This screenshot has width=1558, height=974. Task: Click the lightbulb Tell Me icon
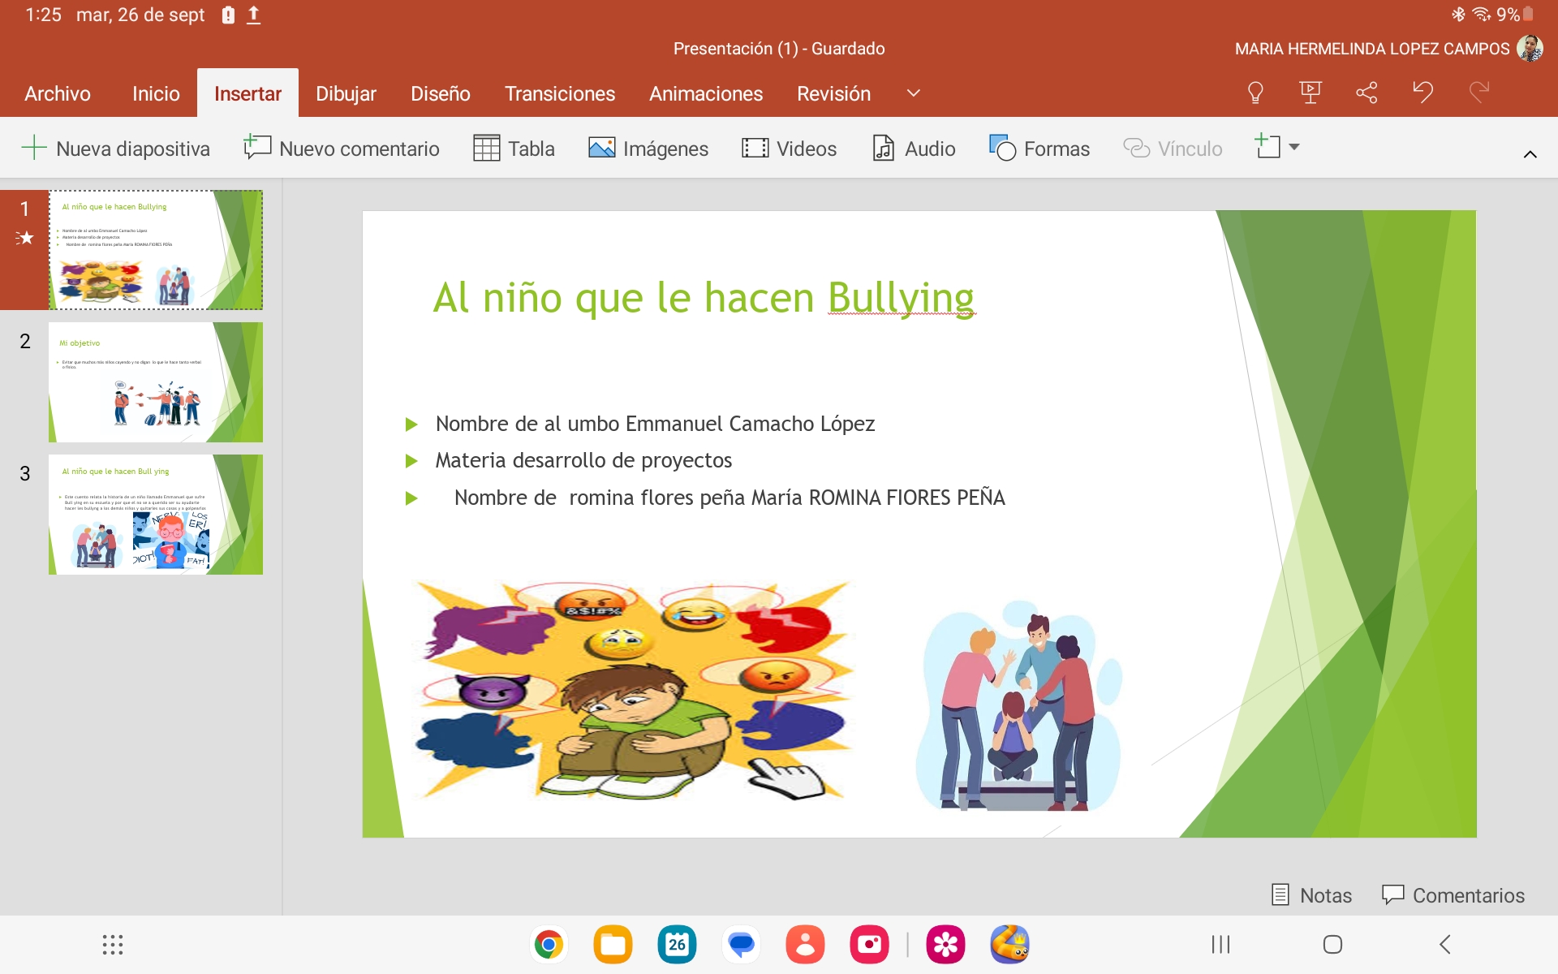(1255, 93)
